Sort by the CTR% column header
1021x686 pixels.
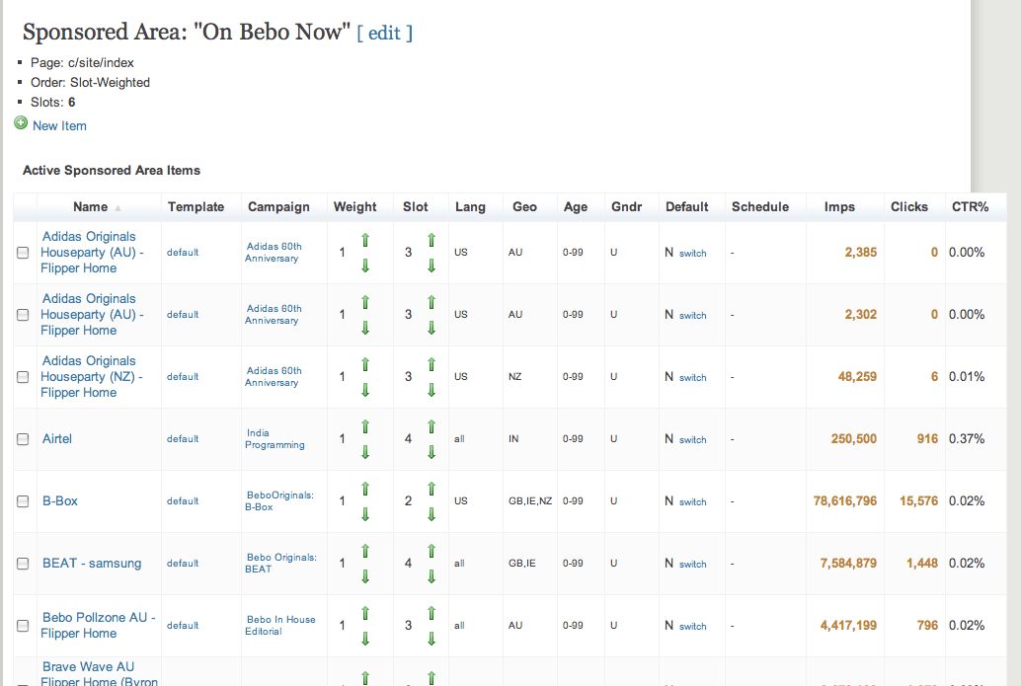pos(971,207)
